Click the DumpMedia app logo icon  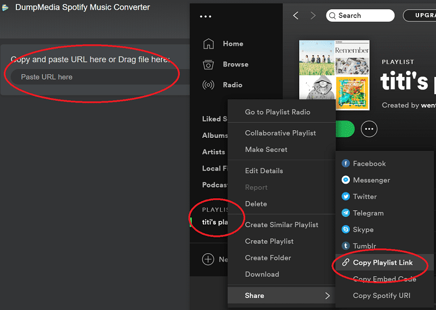5,8
